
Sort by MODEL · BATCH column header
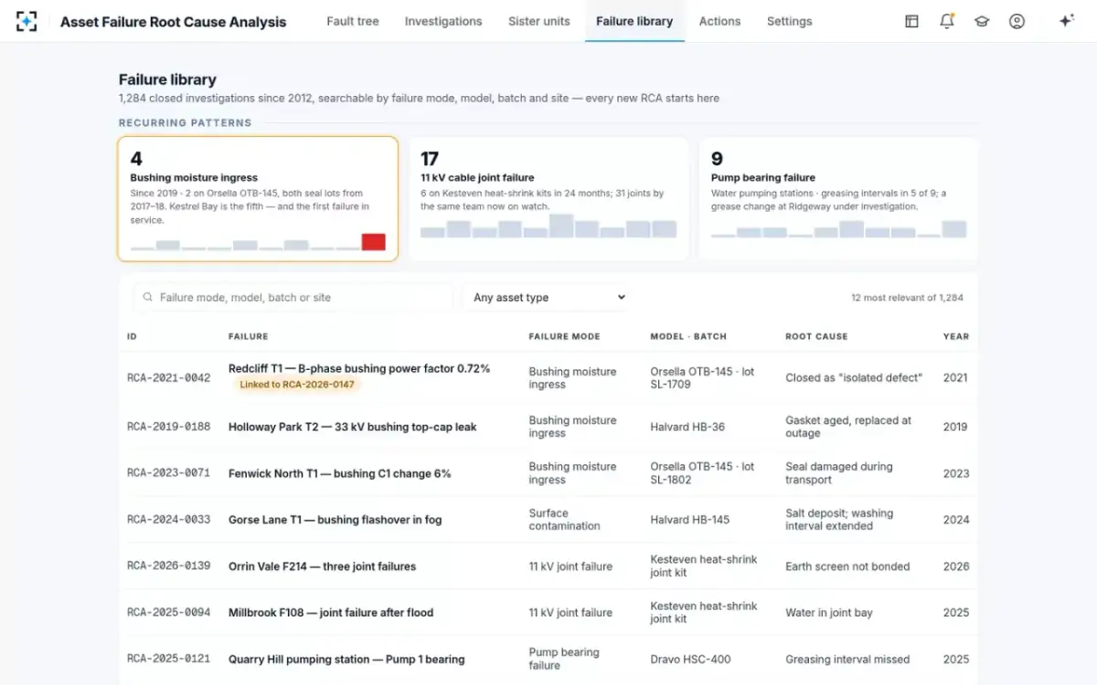[x=688, y=337]
